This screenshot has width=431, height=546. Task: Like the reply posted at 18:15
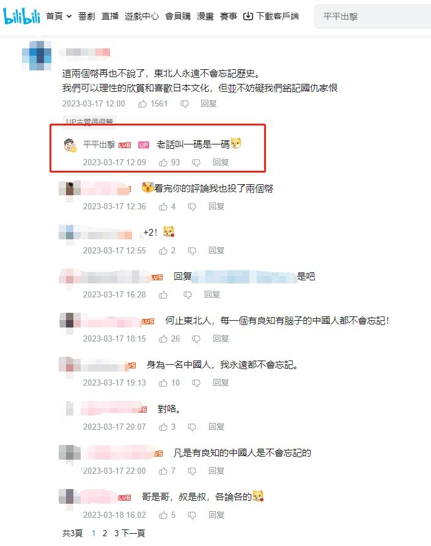[163, 339]
